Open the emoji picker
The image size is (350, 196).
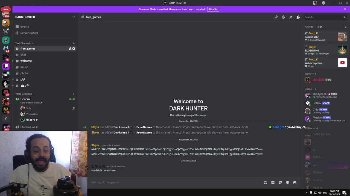(x=287, y=182)
